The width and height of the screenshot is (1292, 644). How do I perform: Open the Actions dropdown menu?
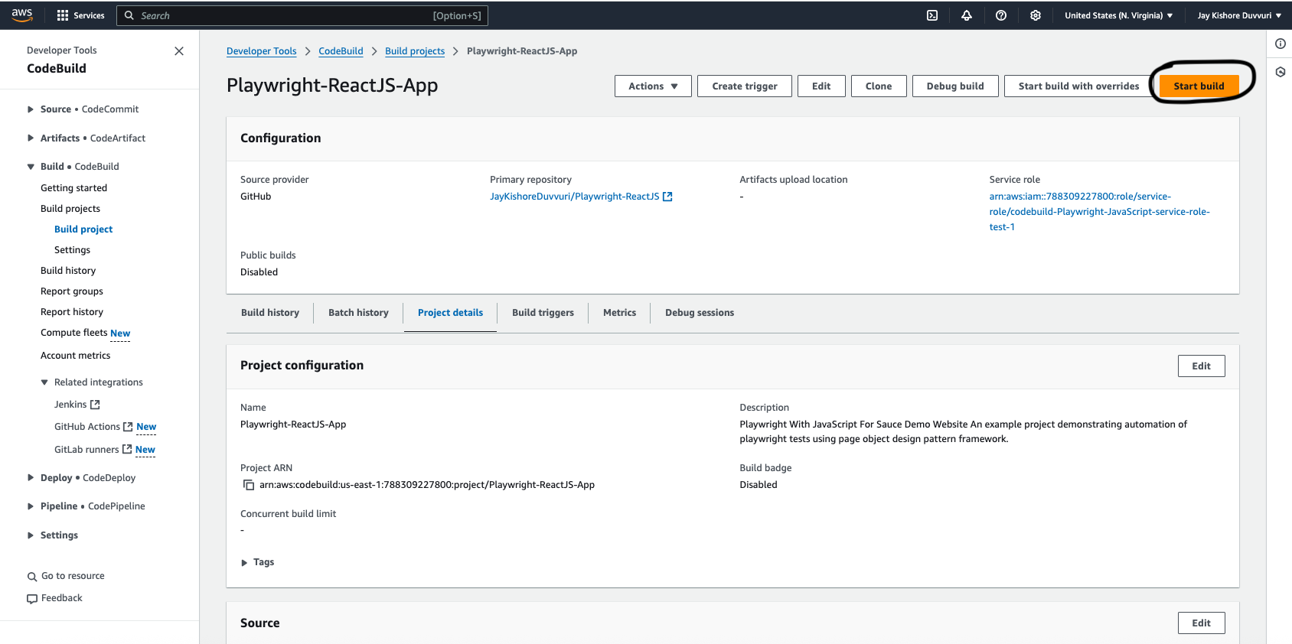click(653, 86)
